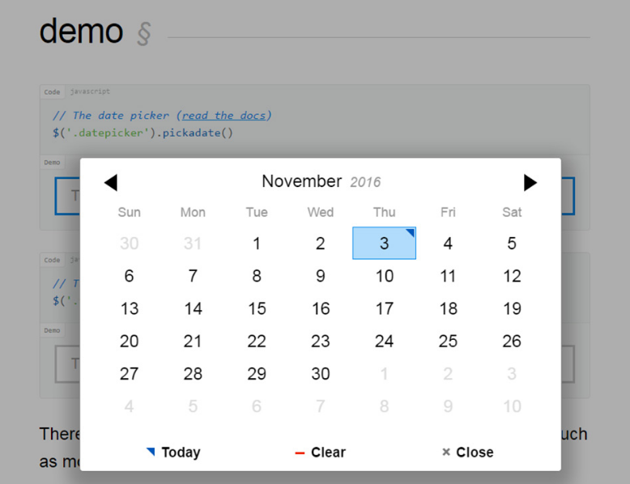Viewport: 630px width, 484px height.
Task: Close the date picker
Action: (467, 452)
